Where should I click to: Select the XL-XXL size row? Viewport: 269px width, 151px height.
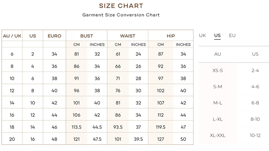click(218, 135)
